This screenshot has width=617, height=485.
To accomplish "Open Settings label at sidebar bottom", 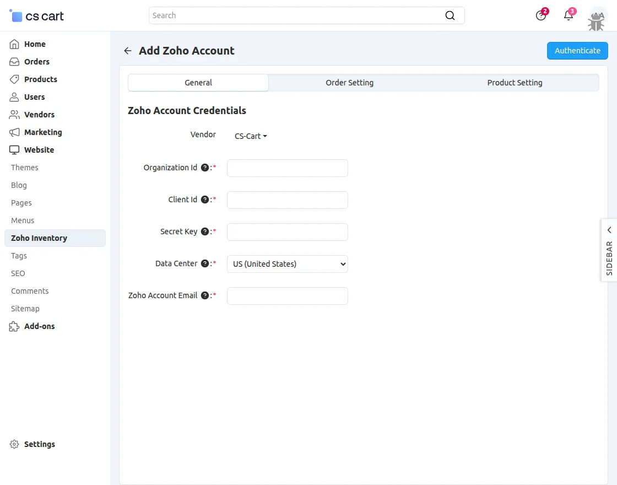I will [x=39, y=444].
